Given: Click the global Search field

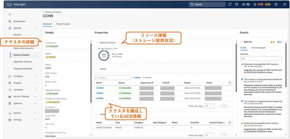Looking at the screenshot, I should click(x=207, y=4).
